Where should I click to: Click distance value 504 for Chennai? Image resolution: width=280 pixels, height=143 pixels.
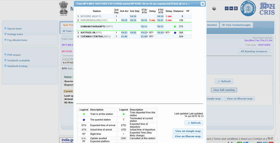pyautogui.click(x=181, y=36)
